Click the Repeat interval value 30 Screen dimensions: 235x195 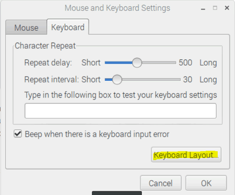[187, 79]
